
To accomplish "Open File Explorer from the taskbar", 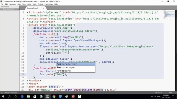I will coord(28,97).
